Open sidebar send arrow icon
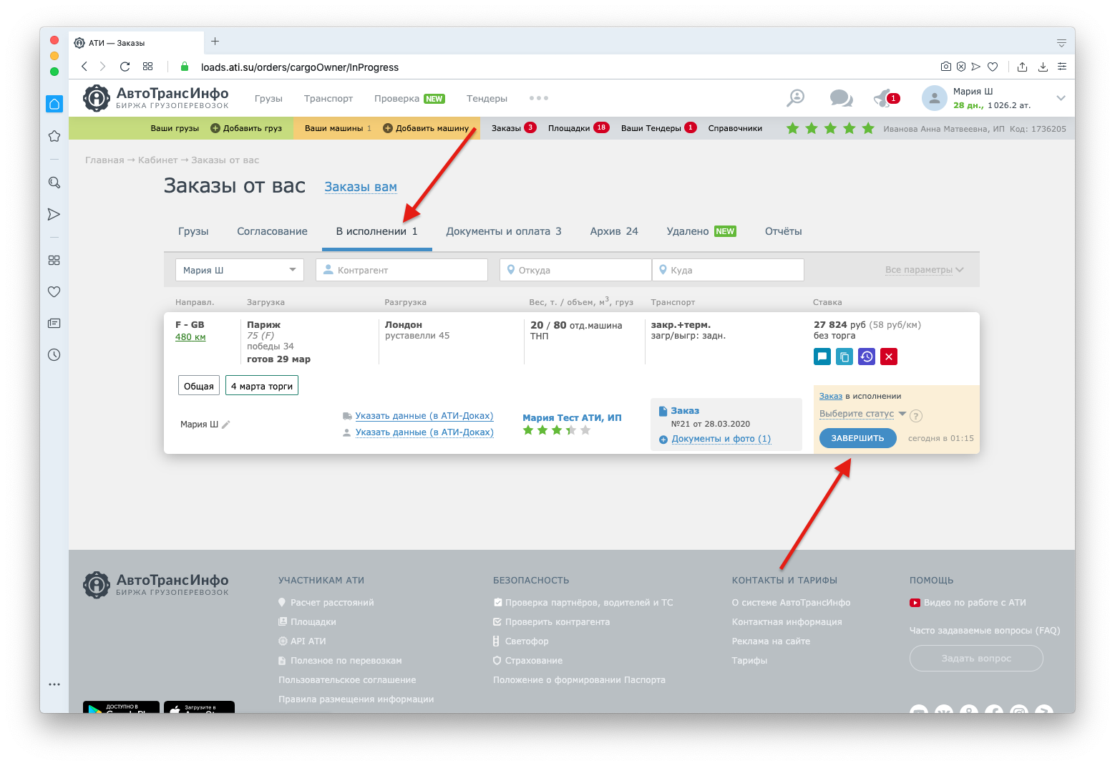Screen dimensions: 1115x766 coord(54,214)
